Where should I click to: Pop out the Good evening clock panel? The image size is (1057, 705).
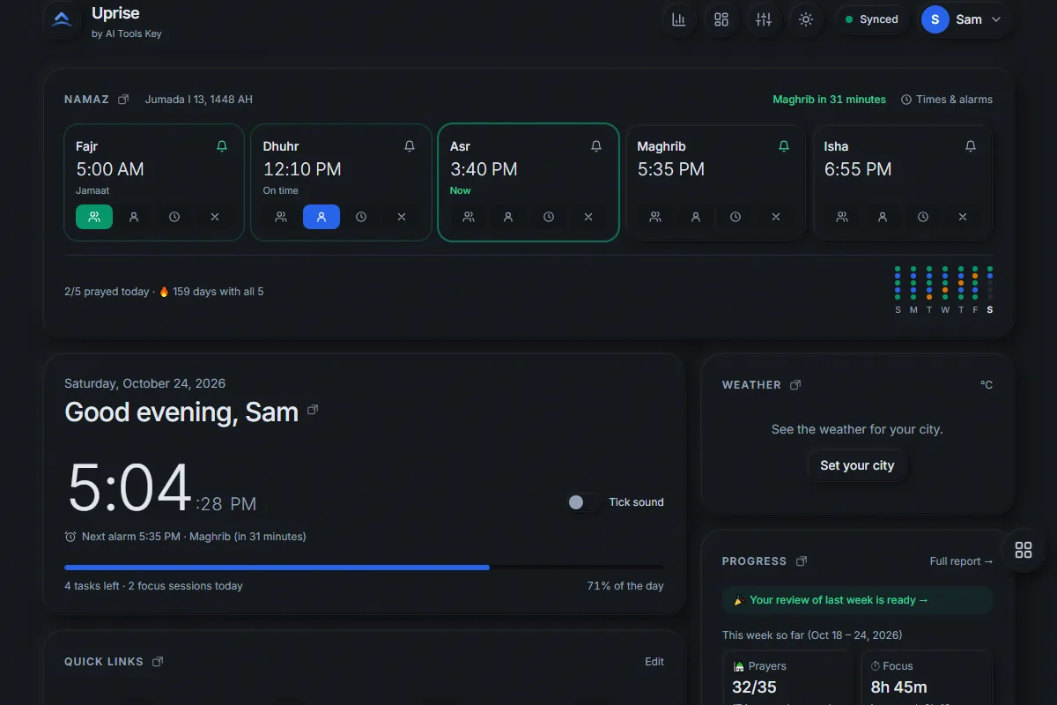coord(312,410)
